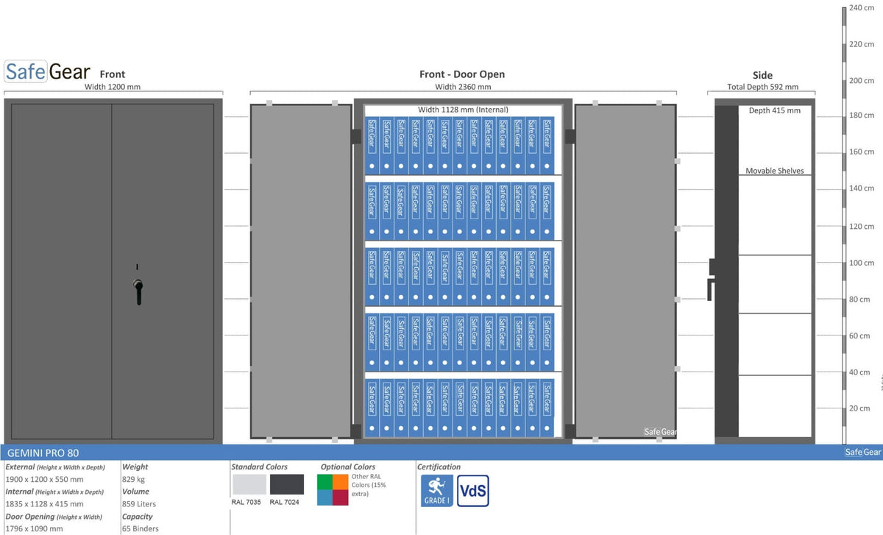Click the 180 cm mark on the height scale
The width and height of the screenshot is (883, 535).
(862, 116)
